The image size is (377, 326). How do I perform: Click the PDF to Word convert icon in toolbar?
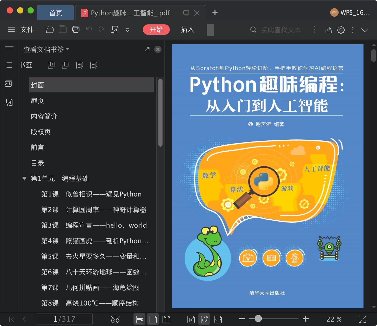115,30
